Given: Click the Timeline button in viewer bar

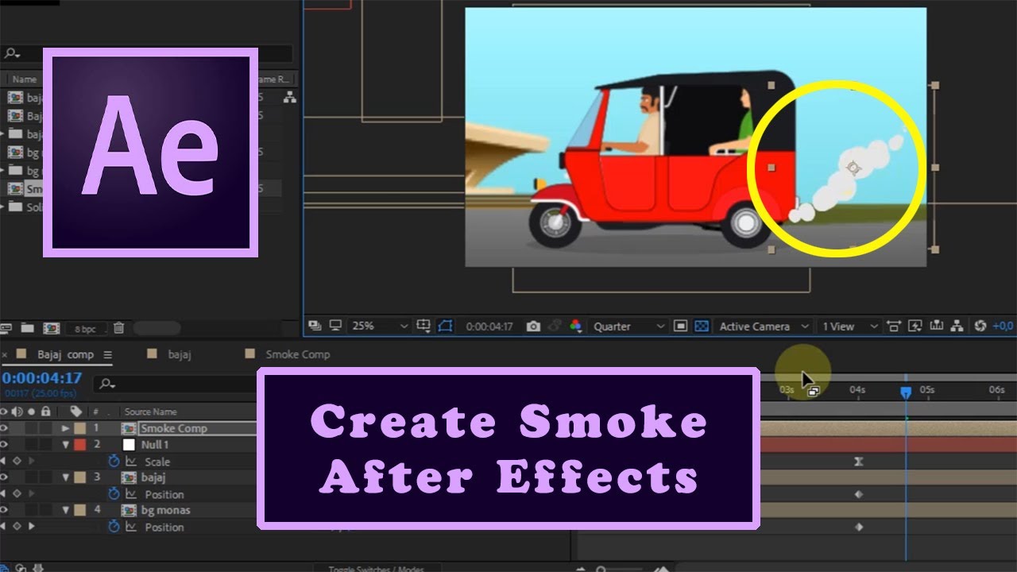Looking at the screenshot, I should (937, 326).
